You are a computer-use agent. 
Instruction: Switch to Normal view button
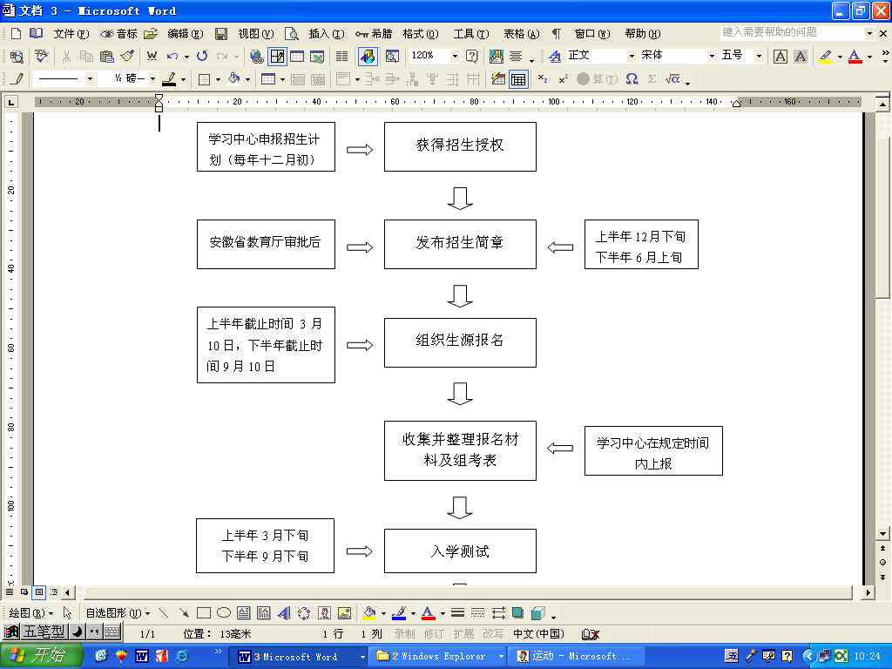coord(9,591)
